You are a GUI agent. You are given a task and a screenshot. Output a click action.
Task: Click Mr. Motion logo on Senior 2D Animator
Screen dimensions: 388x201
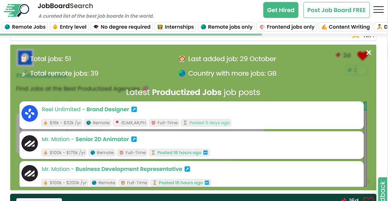30,143
